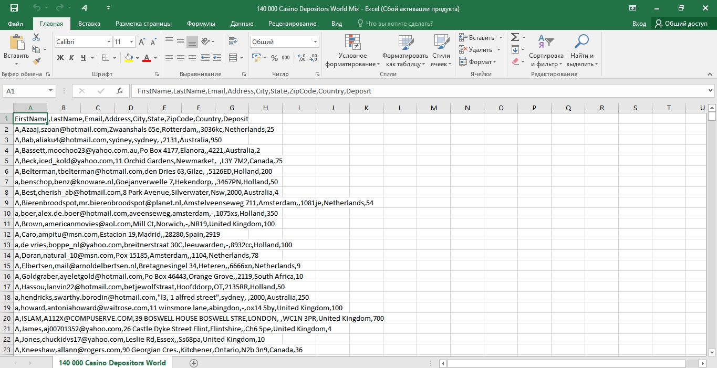
Task: Click the AutoSum sigma icon
Action: tap(515, 37)
